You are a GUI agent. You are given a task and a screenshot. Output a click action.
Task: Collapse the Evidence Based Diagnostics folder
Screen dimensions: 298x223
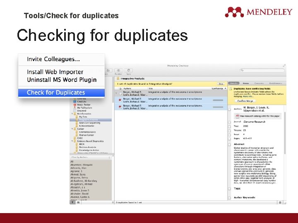coord(72,141)
